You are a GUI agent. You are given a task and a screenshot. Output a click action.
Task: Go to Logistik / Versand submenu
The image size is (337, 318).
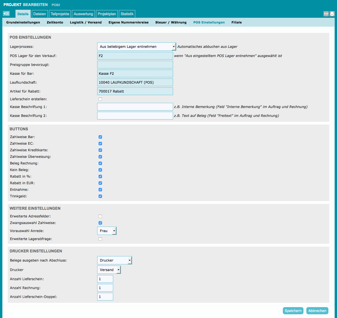[x=86, y=22]
